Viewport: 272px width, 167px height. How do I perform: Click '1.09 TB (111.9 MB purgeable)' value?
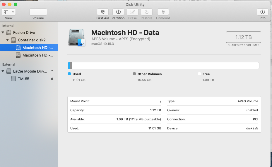138,119
